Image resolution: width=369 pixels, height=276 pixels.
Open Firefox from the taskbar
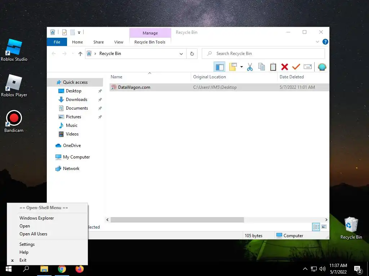pos(80,269)
